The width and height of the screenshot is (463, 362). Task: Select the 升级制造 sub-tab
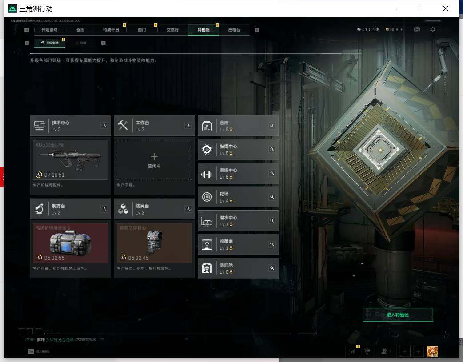coord(50,43)
